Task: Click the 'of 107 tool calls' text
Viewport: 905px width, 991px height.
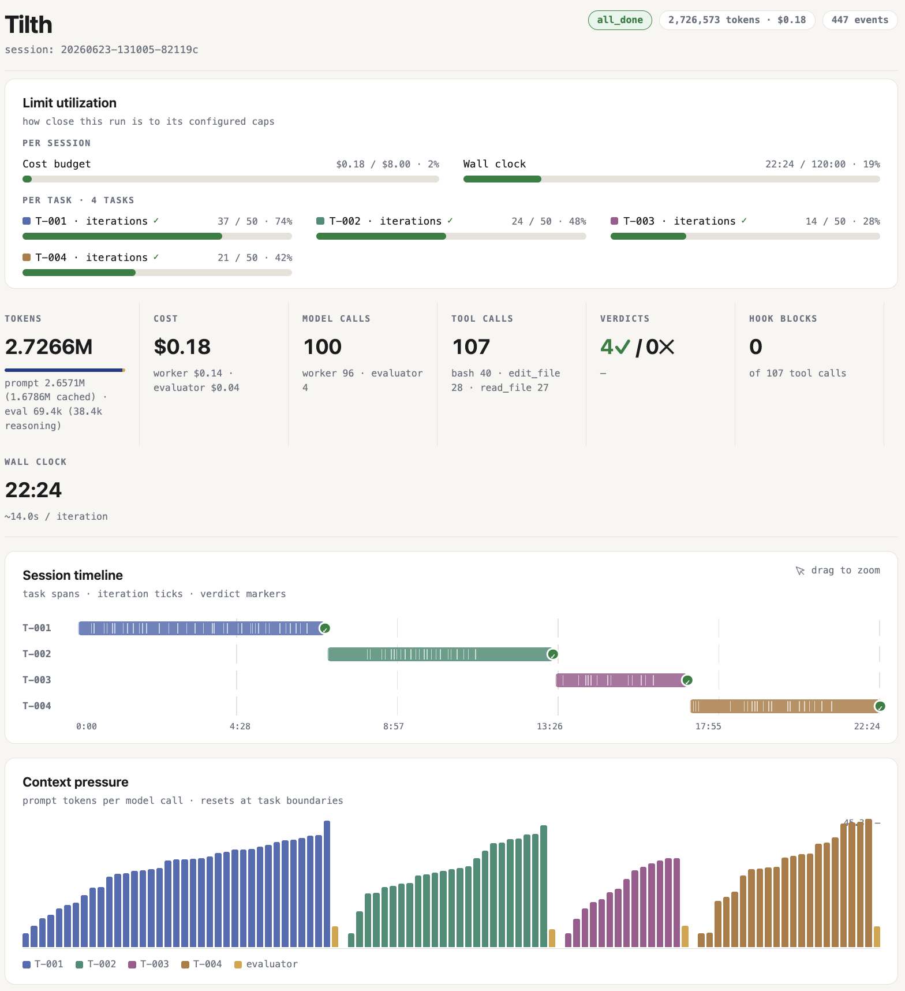Action: tap(798, 373)
